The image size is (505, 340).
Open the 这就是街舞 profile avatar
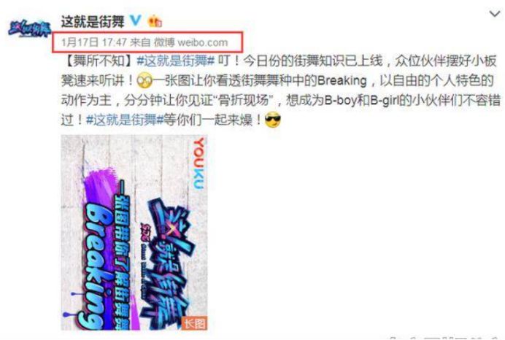tap(30, 28)
